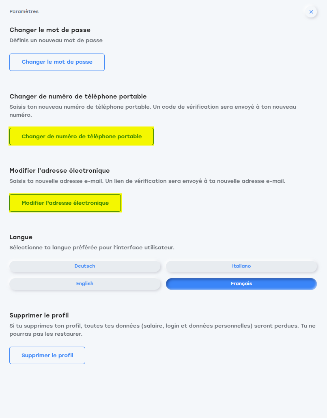Click the Supprimer le profil button
Image resolution: width=327 pixels, height=418 pixels.
pos(47,355)
